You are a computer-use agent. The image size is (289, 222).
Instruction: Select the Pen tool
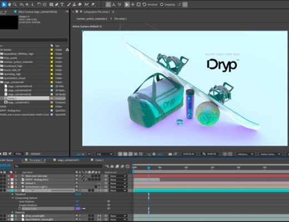coord(57,4)
